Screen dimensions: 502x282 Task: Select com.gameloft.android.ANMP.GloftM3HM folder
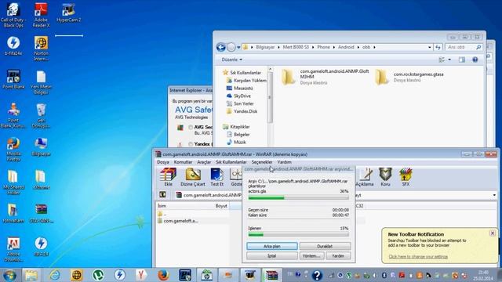coord(325,77)
